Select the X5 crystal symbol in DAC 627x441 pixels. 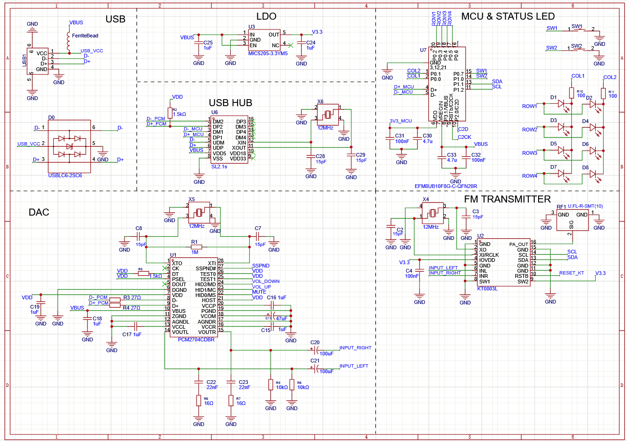[x=199, y=212]
